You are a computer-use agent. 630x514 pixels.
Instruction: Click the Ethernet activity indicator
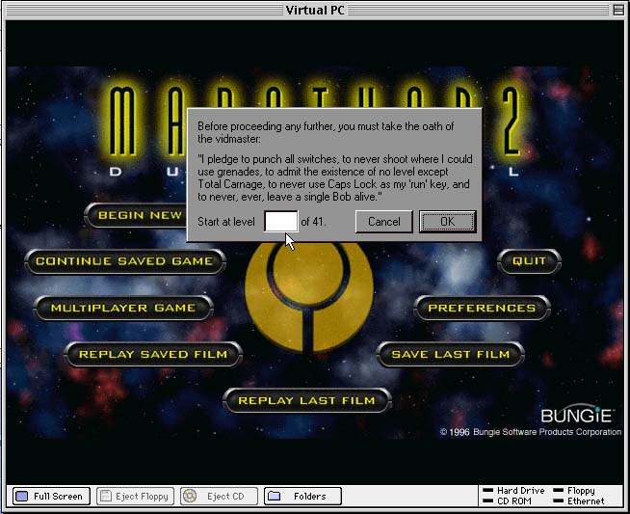(x=578, y=501)
